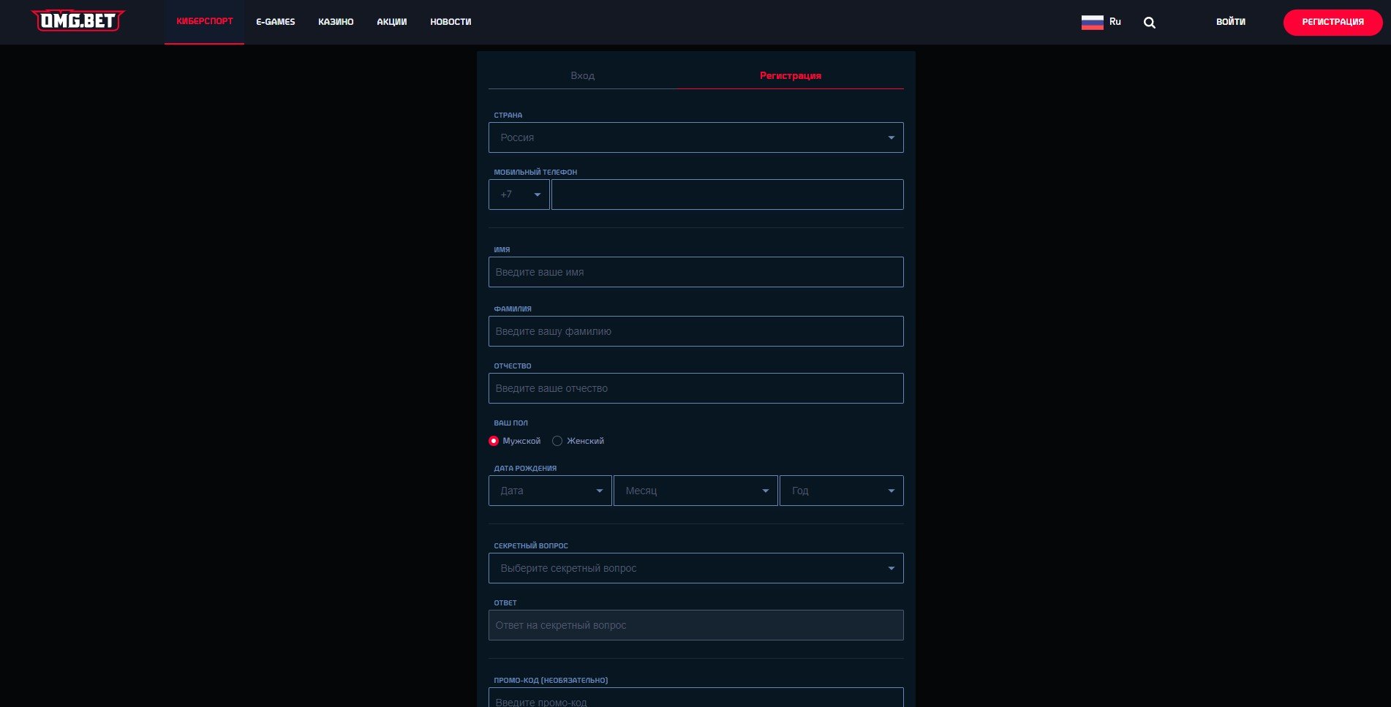Open the Киберспорт menu item

[204, 22]
